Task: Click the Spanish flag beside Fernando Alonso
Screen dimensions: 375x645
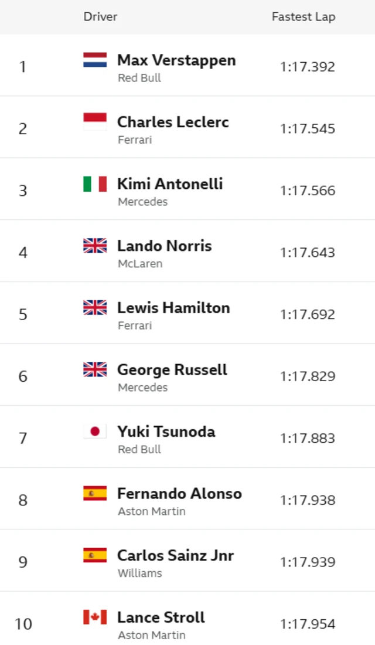Action: pyautogui.click(x=95, y=493)
